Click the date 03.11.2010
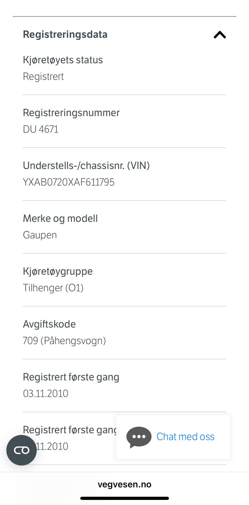 point(46,394)
